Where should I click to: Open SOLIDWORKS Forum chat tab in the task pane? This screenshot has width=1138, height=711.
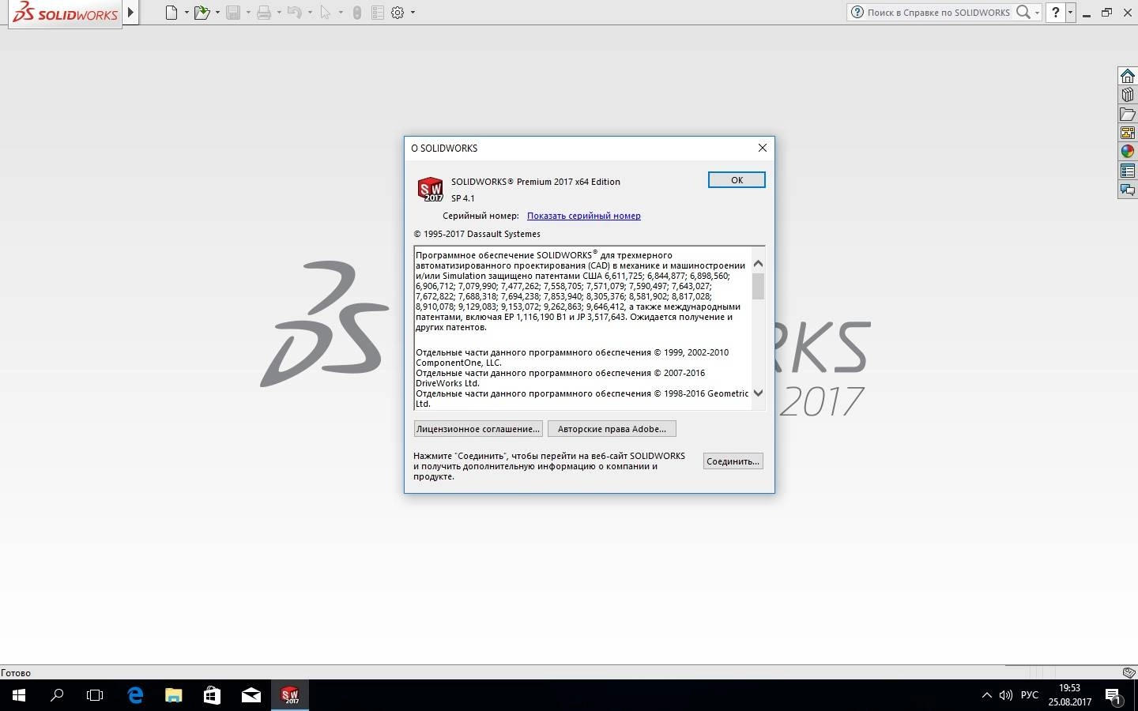pos(1128,190)
